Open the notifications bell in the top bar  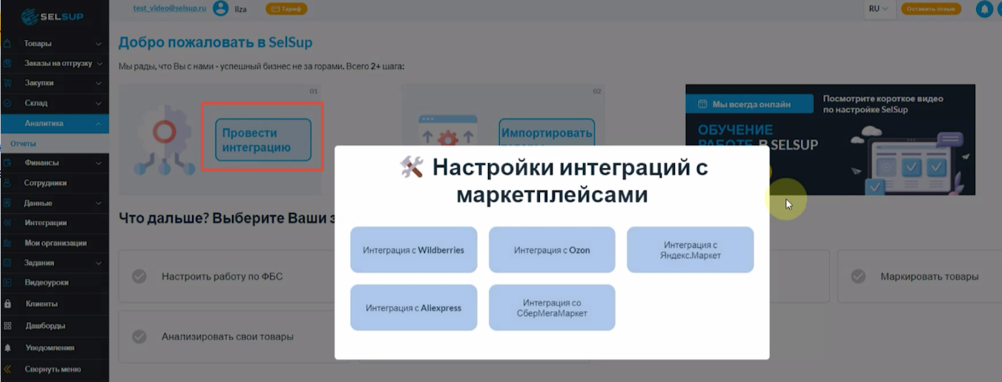(x=985, y=9)
